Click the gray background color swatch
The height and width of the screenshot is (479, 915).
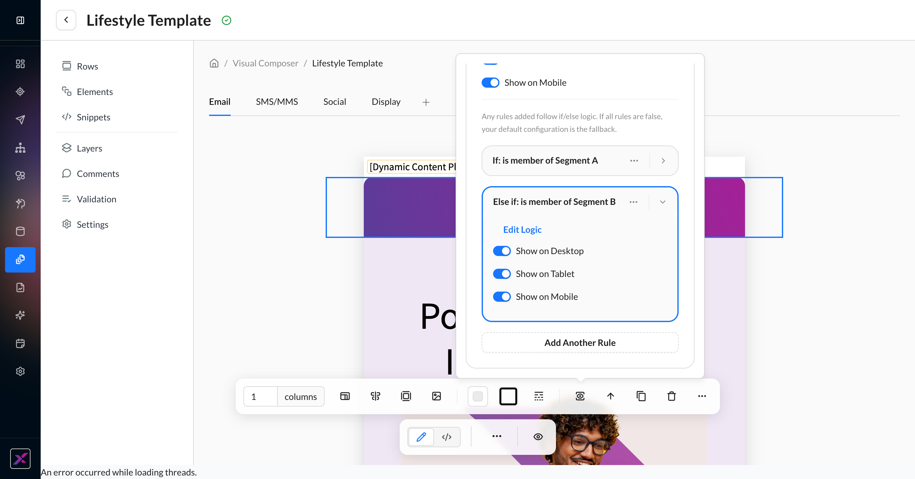[x=478, y=396]
